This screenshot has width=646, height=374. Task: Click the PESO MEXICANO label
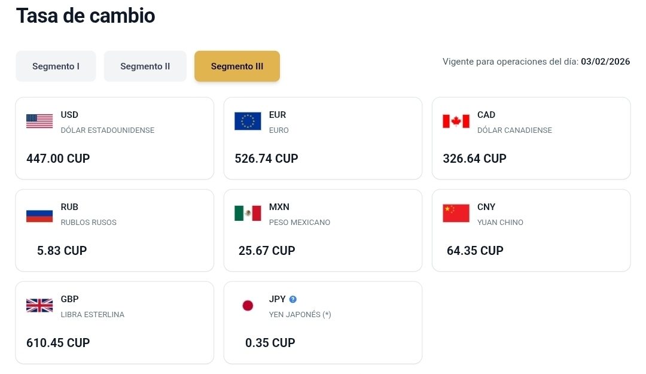click(300, 223)
